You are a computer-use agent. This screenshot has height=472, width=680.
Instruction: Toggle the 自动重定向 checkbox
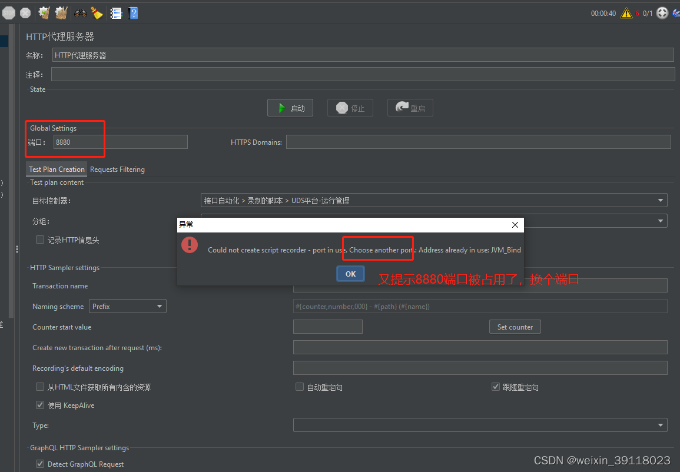pyautogui.click(x=300, y=387)
